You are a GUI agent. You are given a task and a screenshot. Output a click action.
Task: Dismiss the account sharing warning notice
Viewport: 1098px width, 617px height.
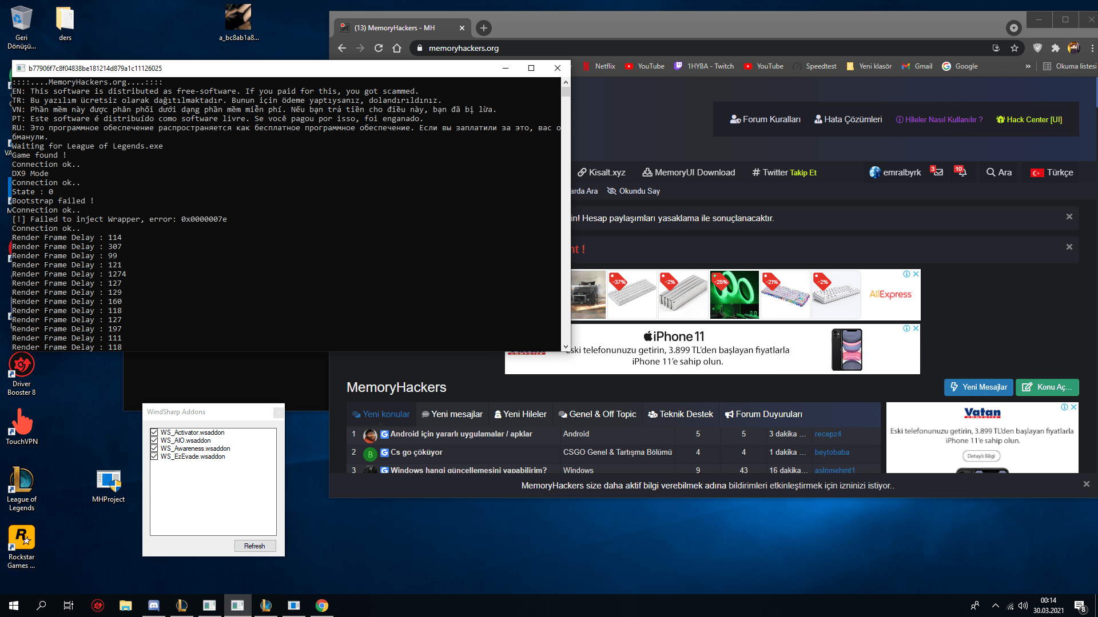[1069, 217]
